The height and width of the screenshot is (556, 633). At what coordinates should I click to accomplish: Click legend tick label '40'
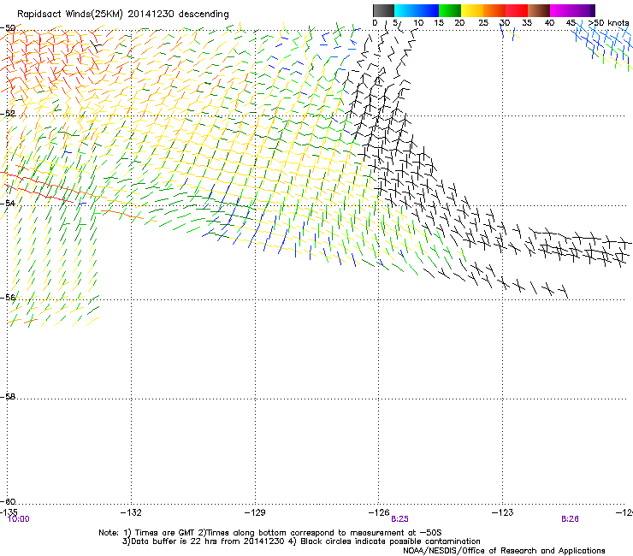point(549,23)
